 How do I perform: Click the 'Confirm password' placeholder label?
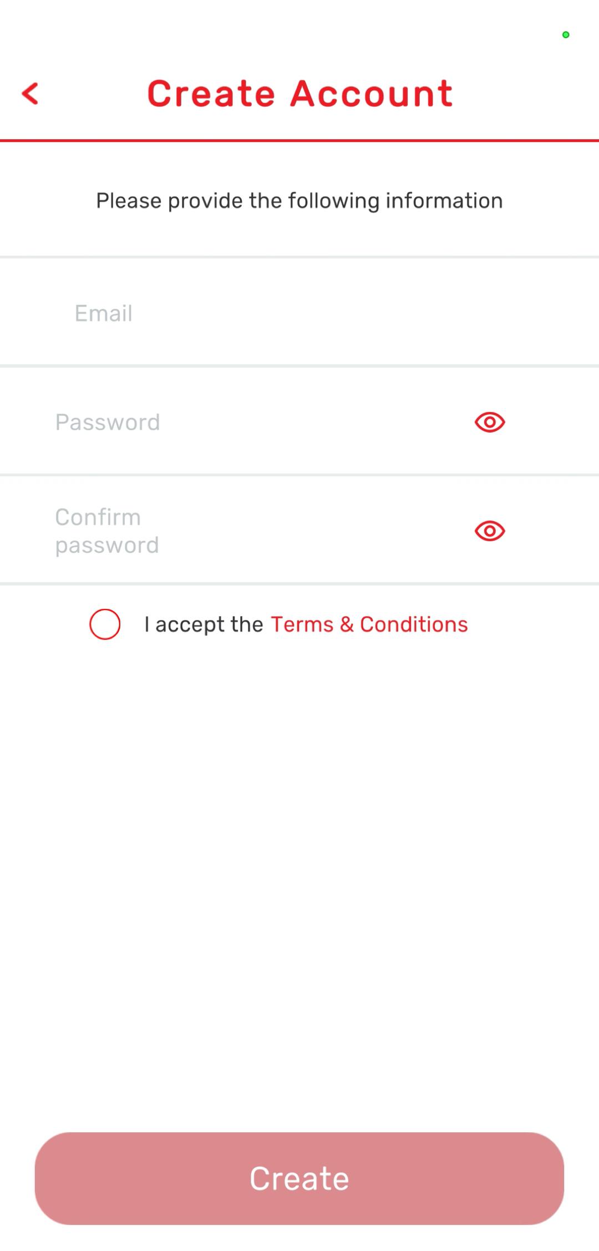[107, 531]
